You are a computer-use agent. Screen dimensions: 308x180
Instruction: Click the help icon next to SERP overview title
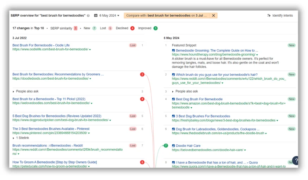tap(88, 16)
